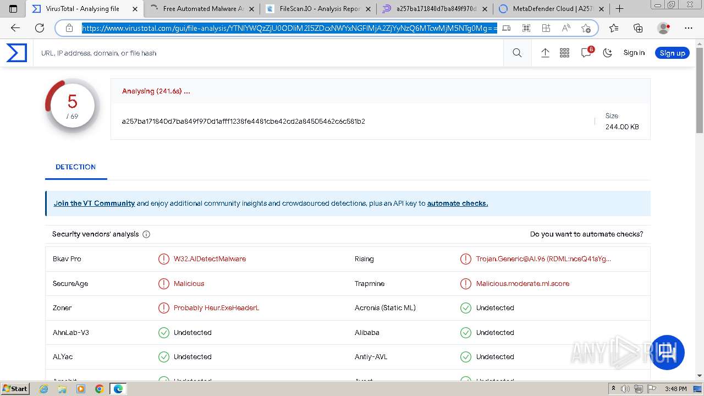Screen dimensions: 704x396
Task: View site information lock icon
Action: tap(69, 28)
